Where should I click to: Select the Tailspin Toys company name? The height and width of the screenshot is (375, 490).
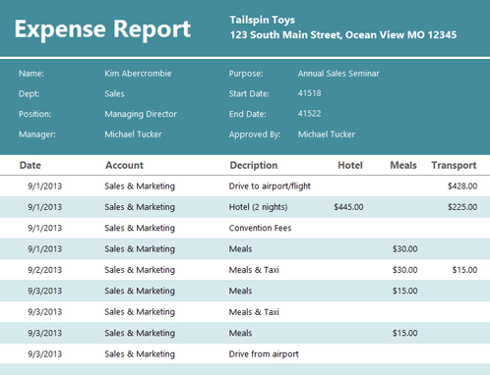(x=262, y=20)
